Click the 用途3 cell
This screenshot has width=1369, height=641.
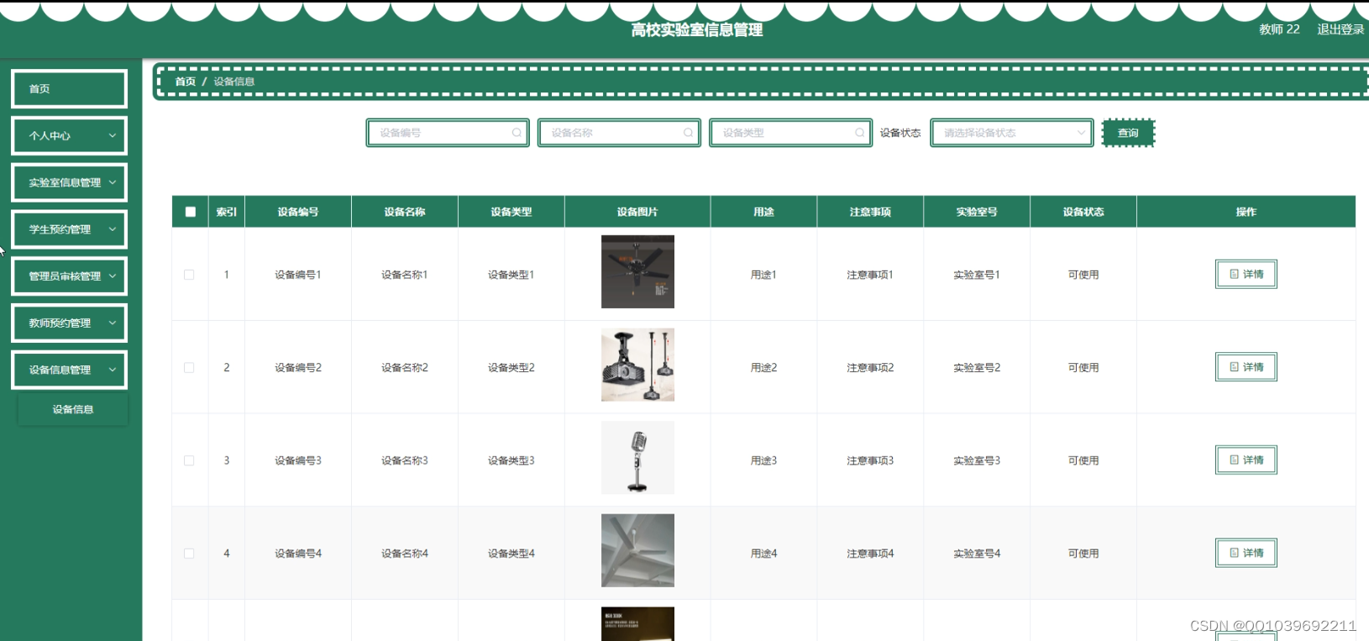763,460
